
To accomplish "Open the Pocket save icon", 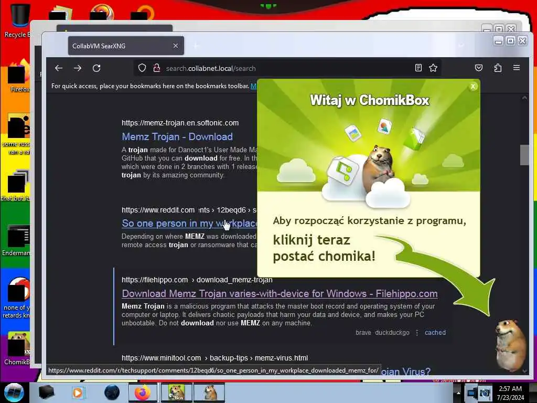I will click(479, 68).
